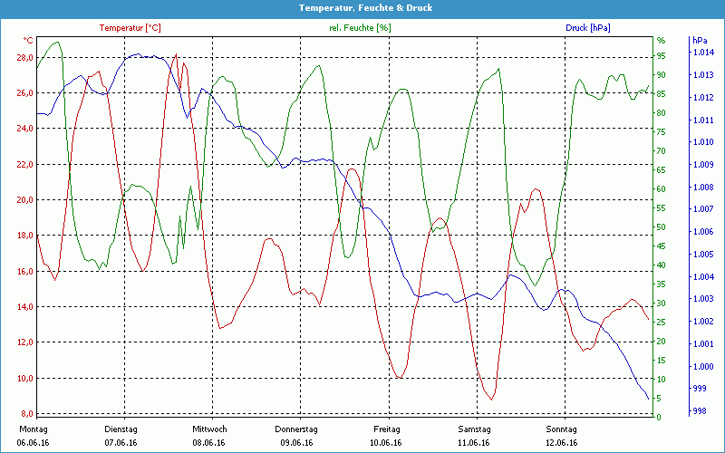Select the green rel. Feuchte [%] legend label

[x=360, y=28]
